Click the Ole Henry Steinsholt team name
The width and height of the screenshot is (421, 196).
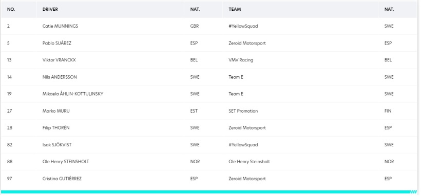click(x=249, y=162)
